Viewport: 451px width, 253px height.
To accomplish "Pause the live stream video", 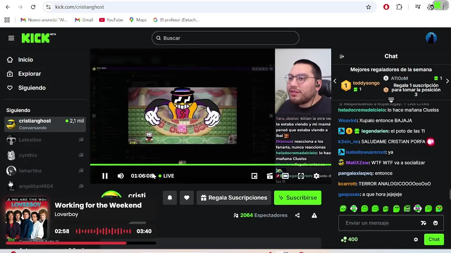I will (105, 176).
